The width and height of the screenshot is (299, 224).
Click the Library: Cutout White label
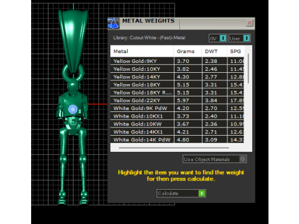tap(149, 38)
